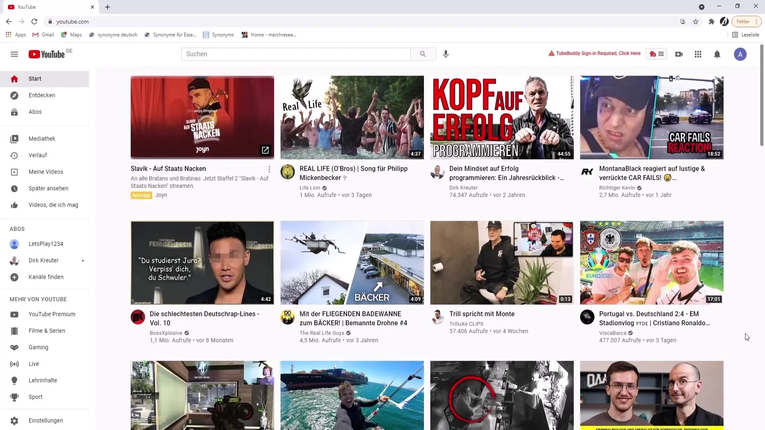Open the notifications bell
This screenshot has width=765, height=430.
tap(717, 54)
